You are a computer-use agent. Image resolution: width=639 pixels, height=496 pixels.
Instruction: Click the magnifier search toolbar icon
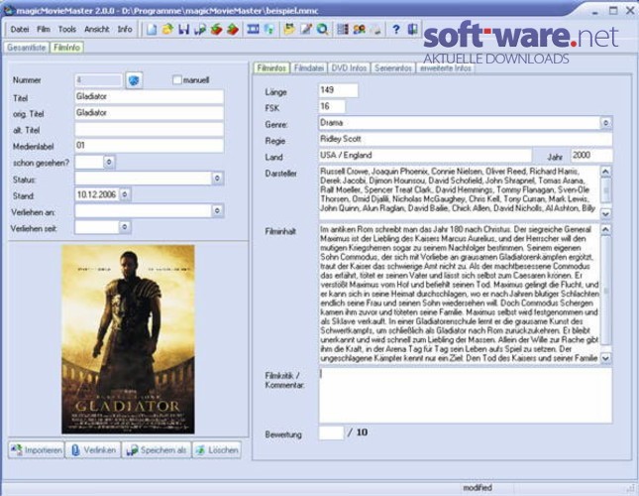click(322, 30)
